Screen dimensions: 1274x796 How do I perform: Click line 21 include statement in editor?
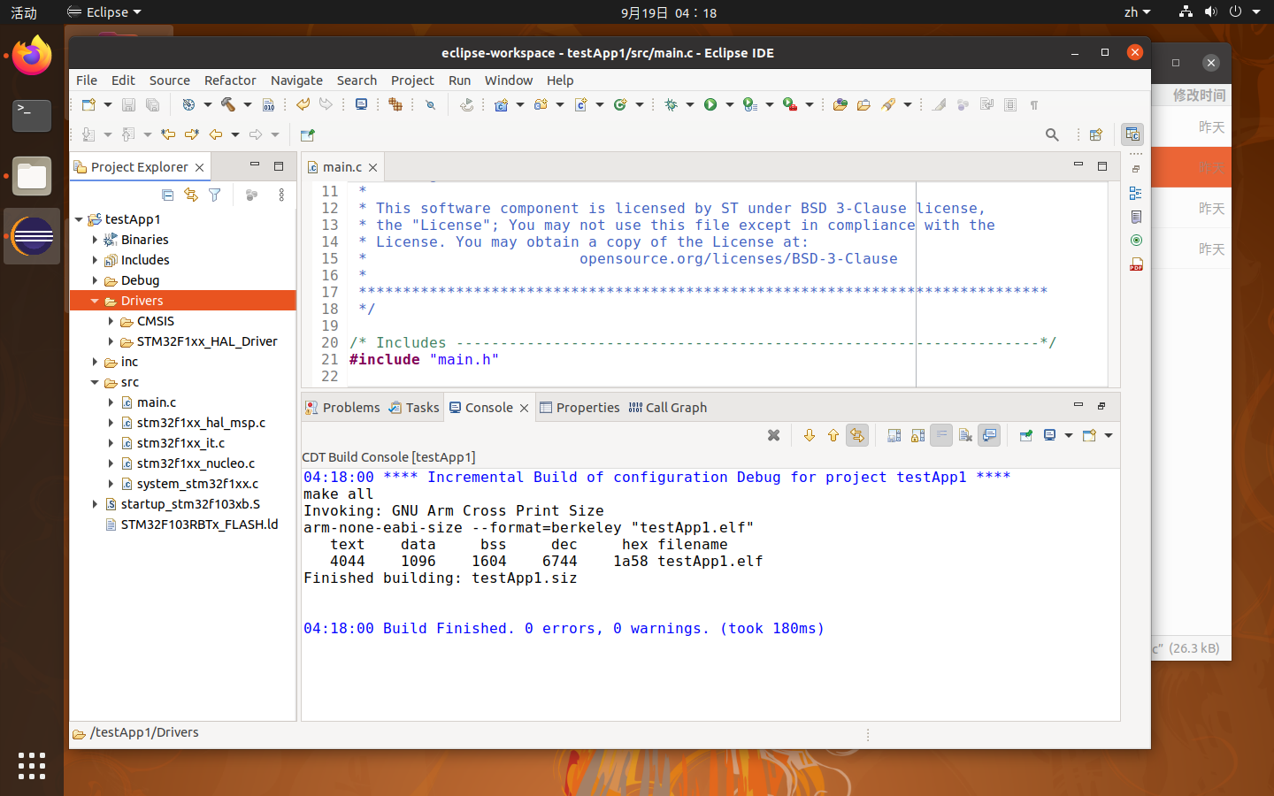425,359
